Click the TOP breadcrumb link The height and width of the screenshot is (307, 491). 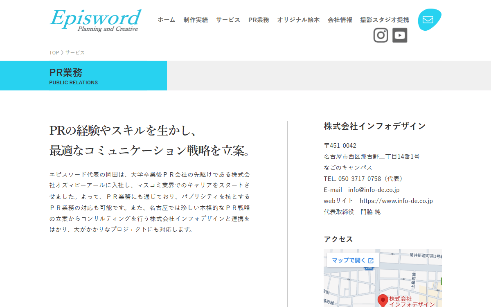pos(54,52)
